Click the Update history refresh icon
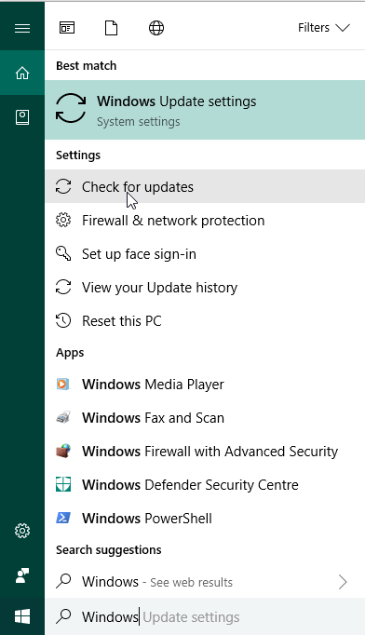Screen dimensions: 365x635 (x=63, y=288)
